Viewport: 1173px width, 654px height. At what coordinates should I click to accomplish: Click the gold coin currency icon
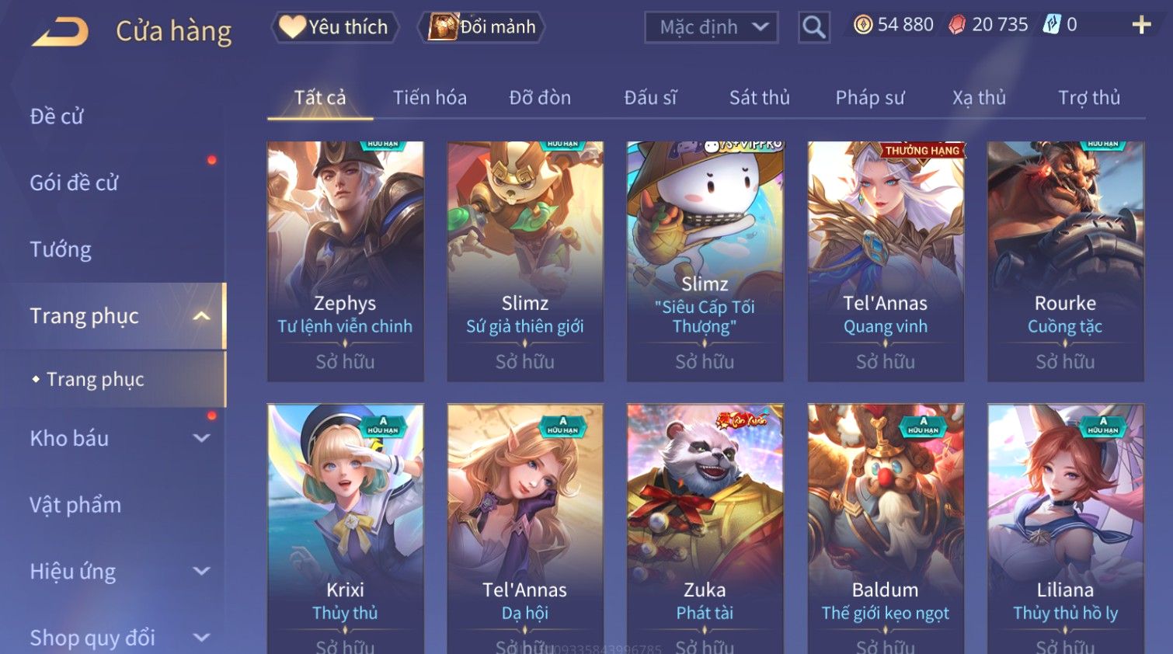862,25
